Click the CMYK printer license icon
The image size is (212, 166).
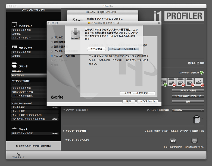pyautogui.click(x=181, y=82)
